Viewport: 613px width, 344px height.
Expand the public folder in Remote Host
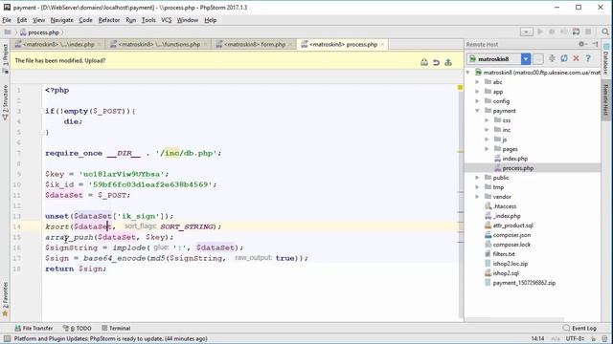pyautogui.click(x=477, y=178)
